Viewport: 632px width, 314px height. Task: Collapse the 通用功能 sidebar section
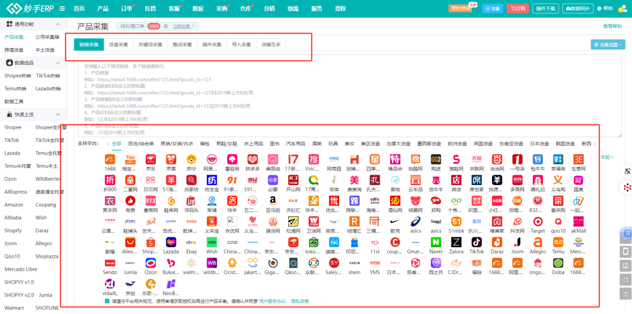pyautogui.click(x=57, y=24)
